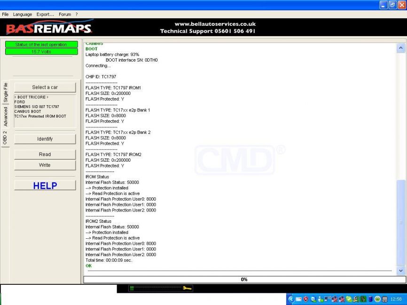Click the wireless network tray icon
The width and height of the screenshot is (407, 305).
tap(327, 299)
